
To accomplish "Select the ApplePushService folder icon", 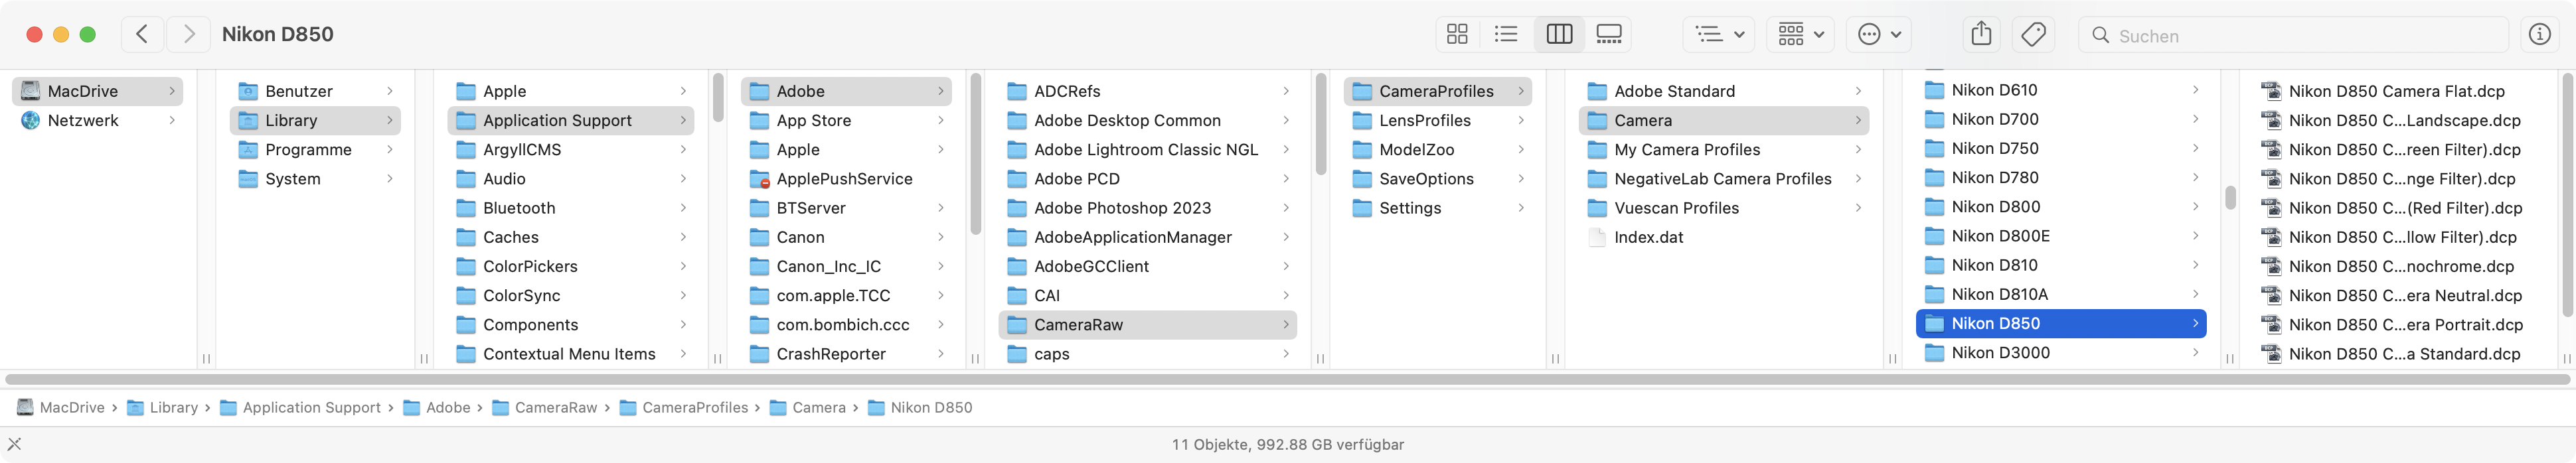I will pyautogui.click(x=759, y=179).
